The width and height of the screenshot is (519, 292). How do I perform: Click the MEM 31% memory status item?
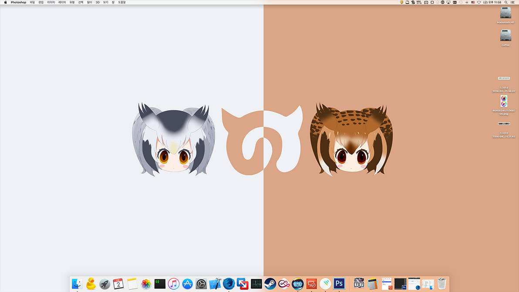[419, 2]
